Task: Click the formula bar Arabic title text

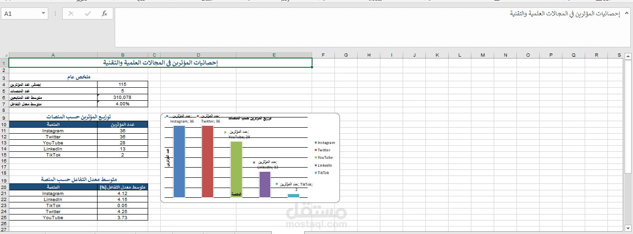Action: click(x=565, y=14)
